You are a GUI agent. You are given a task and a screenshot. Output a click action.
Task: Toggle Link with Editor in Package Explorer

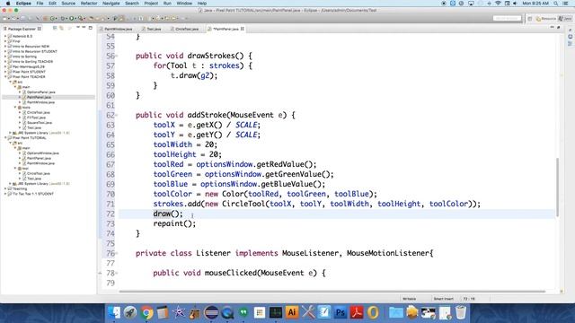pyautogui.click(x=62, y=28)
